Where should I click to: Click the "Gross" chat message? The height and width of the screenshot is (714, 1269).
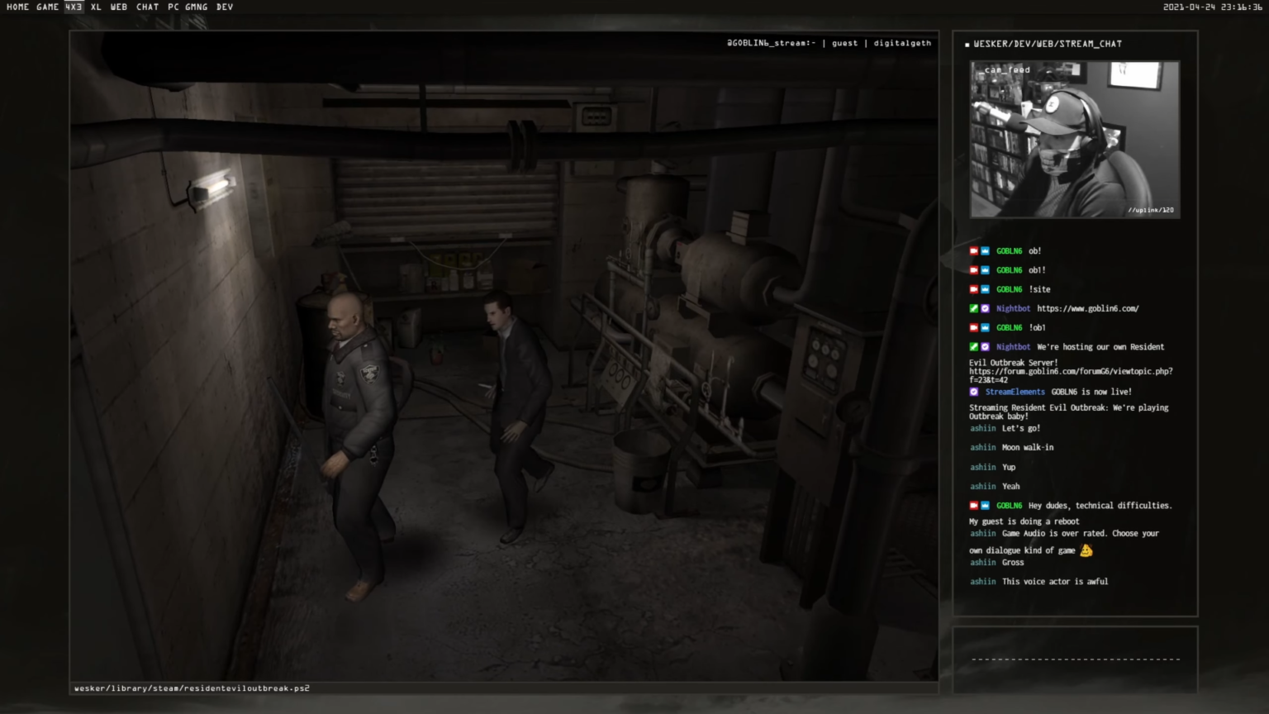[x=1013, y=563]
